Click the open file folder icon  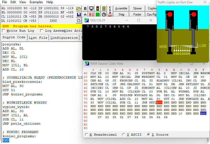pyautogui.click(x=79, y=8)
